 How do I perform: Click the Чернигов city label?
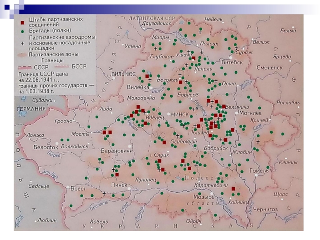266,208
